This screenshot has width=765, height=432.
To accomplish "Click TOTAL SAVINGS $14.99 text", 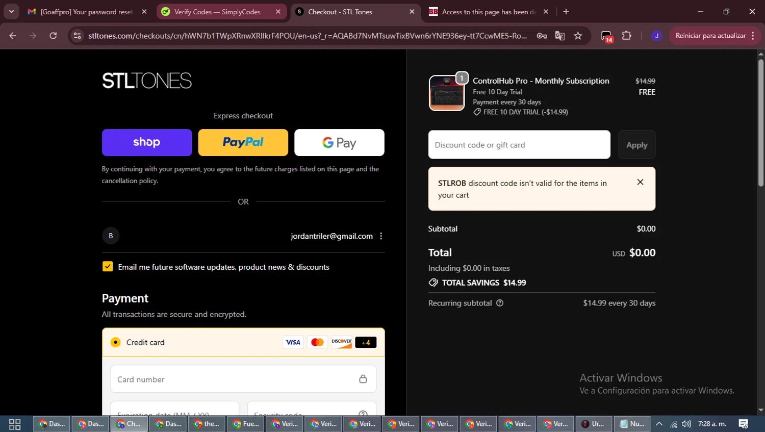I will (484, 283).
